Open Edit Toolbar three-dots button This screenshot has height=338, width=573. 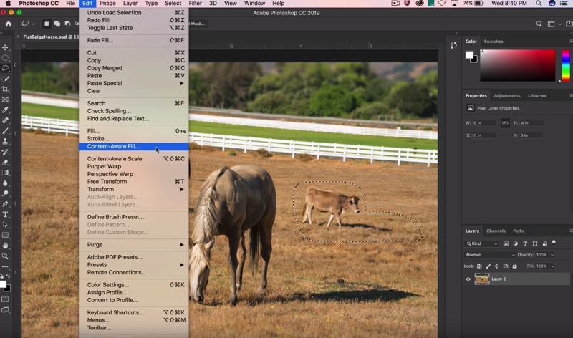pos(5,266)
